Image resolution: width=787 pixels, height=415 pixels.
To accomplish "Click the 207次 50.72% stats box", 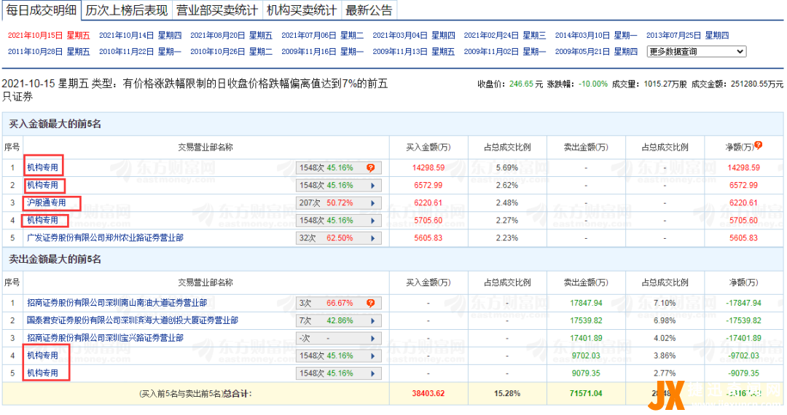I will coord(338,203).
